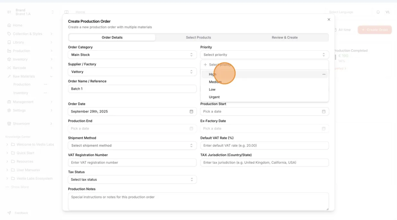Screen dimensions: 397x220
Task: Switch to the Select Products tab
Action: pyautogui.click(x=198, y=38)
